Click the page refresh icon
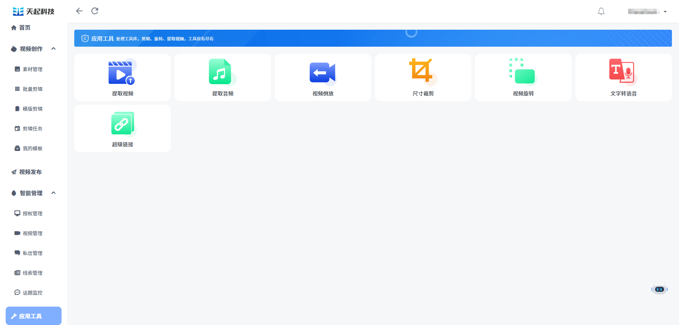Image resolution: width=679 pixels, height=325 pixels. click(95, 11)
